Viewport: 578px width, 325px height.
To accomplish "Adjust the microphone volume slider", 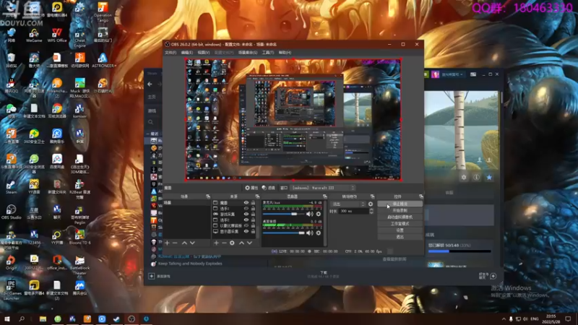I will (284, 214).
